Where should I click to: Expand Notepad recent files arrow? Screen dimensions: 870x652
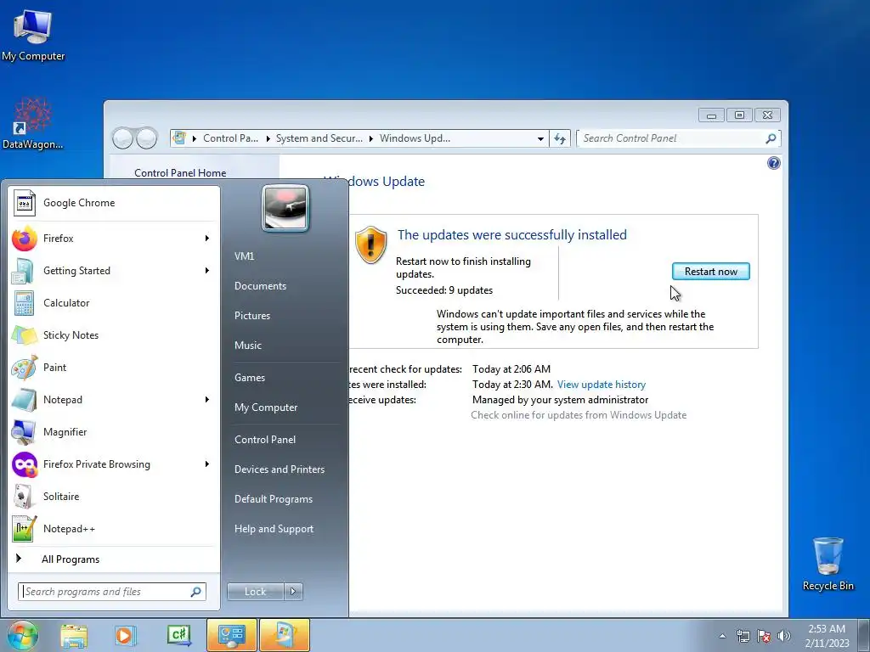click(207, 400)
